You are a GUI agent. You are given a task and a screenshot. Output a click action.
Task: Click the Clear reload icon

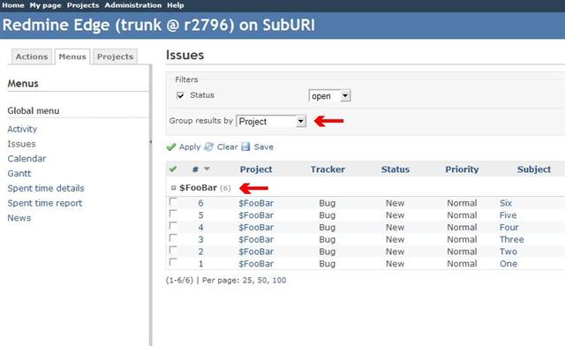coord(208,147)
